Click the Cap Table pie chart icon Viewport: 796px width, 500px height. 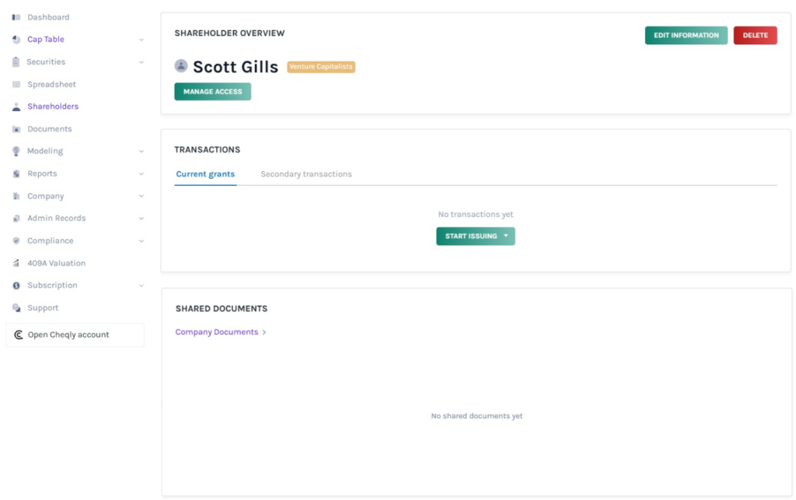(x=16, y=40)
